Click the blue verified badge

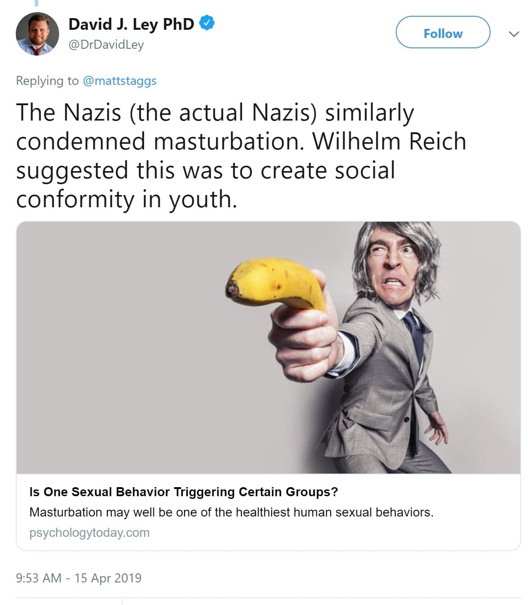(x=207, y=23)
